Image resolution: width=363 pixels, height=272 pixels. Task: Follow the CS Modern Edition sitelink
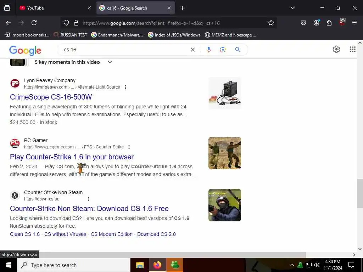click(112, 234)
